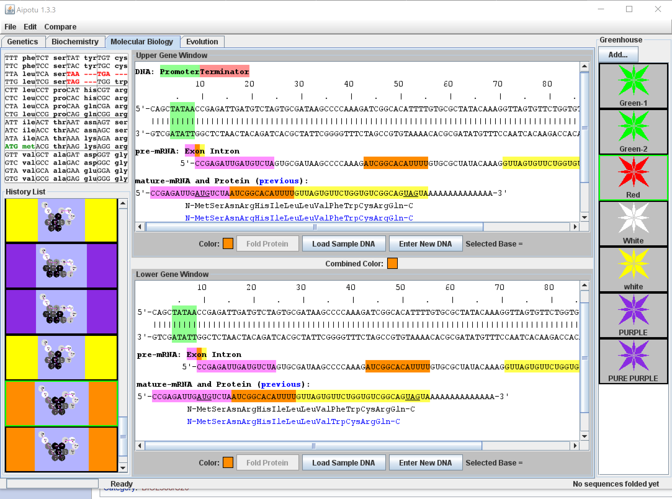The height and width of the screenshot is (499, 672).
Task: Click the Combined Color orange swatch
Action: (x=392, y=263)
